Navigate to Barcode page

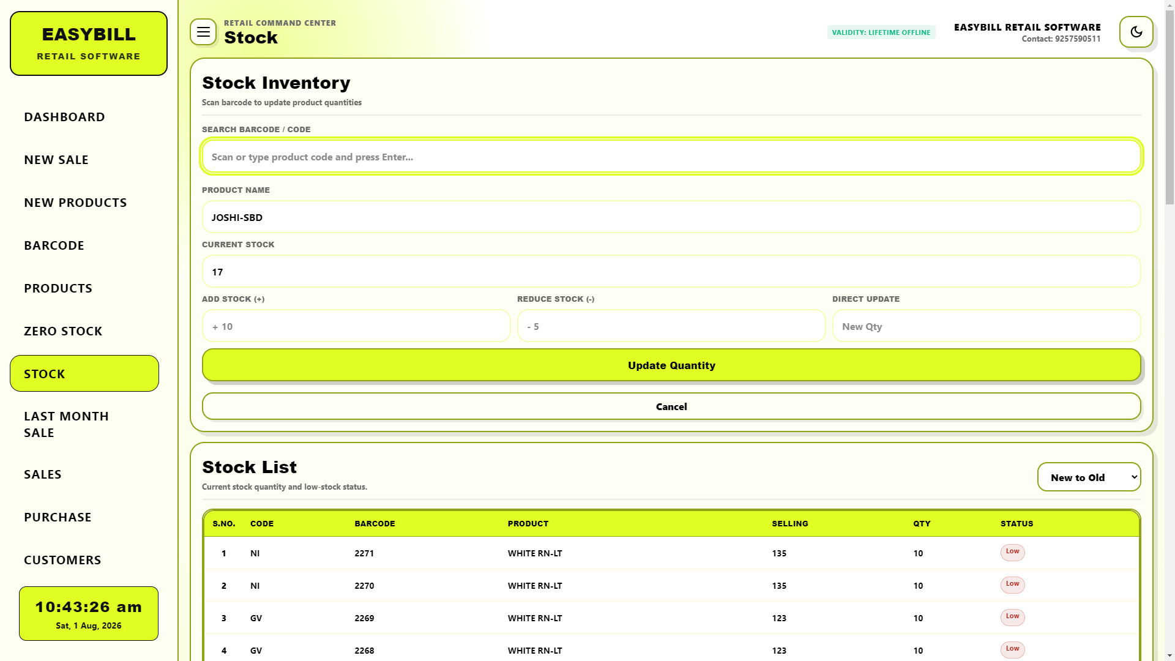point(84,245)
